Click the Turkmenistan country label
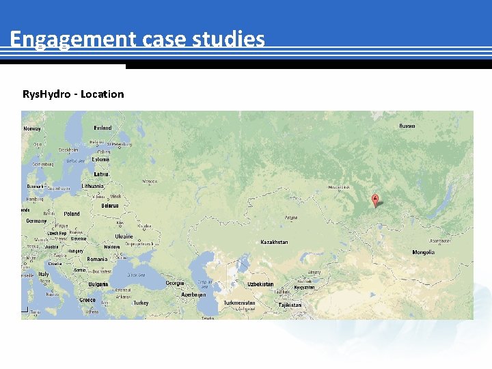The height and width of the screenshot is (369, 492). pyautogui.click(x=239, y=303)
